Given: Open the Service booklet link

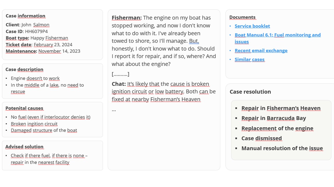Looking at the screenshot, I should (x=252, y=26).
